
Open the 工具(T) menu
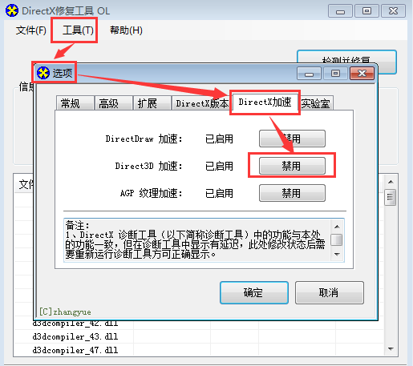coord(78,30)
